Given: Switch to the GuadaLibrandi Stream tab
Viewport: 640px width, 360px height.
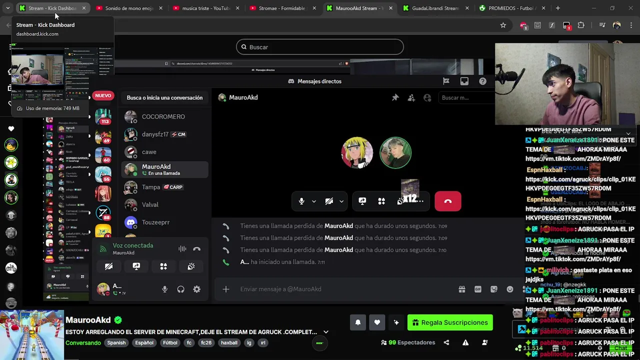Looking at the screenshot, I should point(437,8).
